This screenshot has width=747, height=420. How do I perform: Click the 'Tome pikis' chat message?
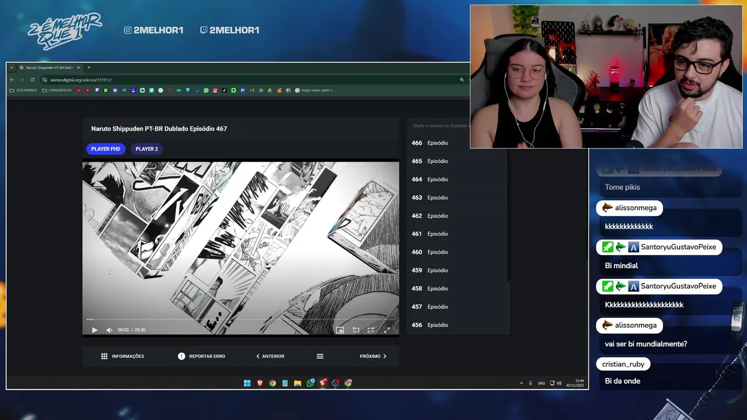[x=623, y=187]
